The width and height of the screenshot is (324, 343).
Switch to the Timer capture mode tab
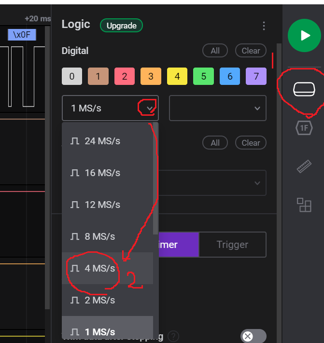179,245
